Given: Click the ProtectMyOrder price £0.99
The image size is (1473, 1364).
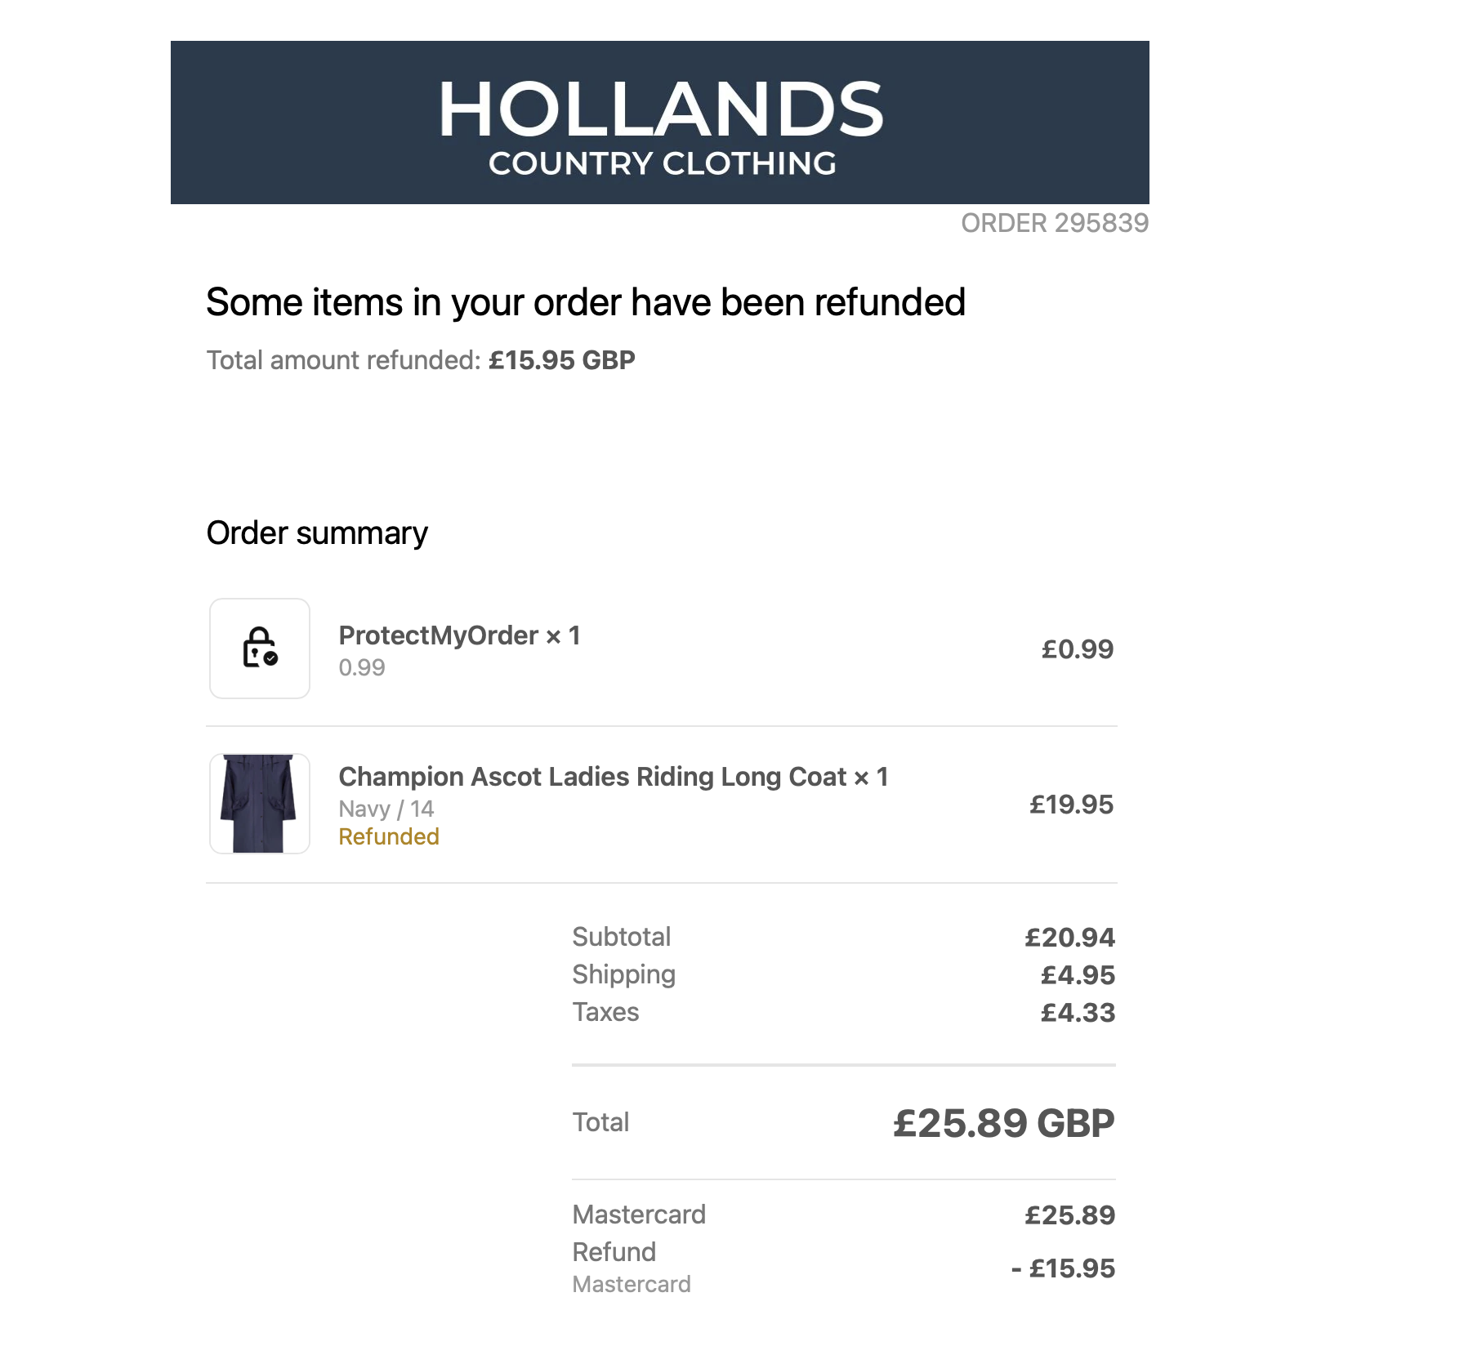Looking at the screenshot, I should point(1078,649).
